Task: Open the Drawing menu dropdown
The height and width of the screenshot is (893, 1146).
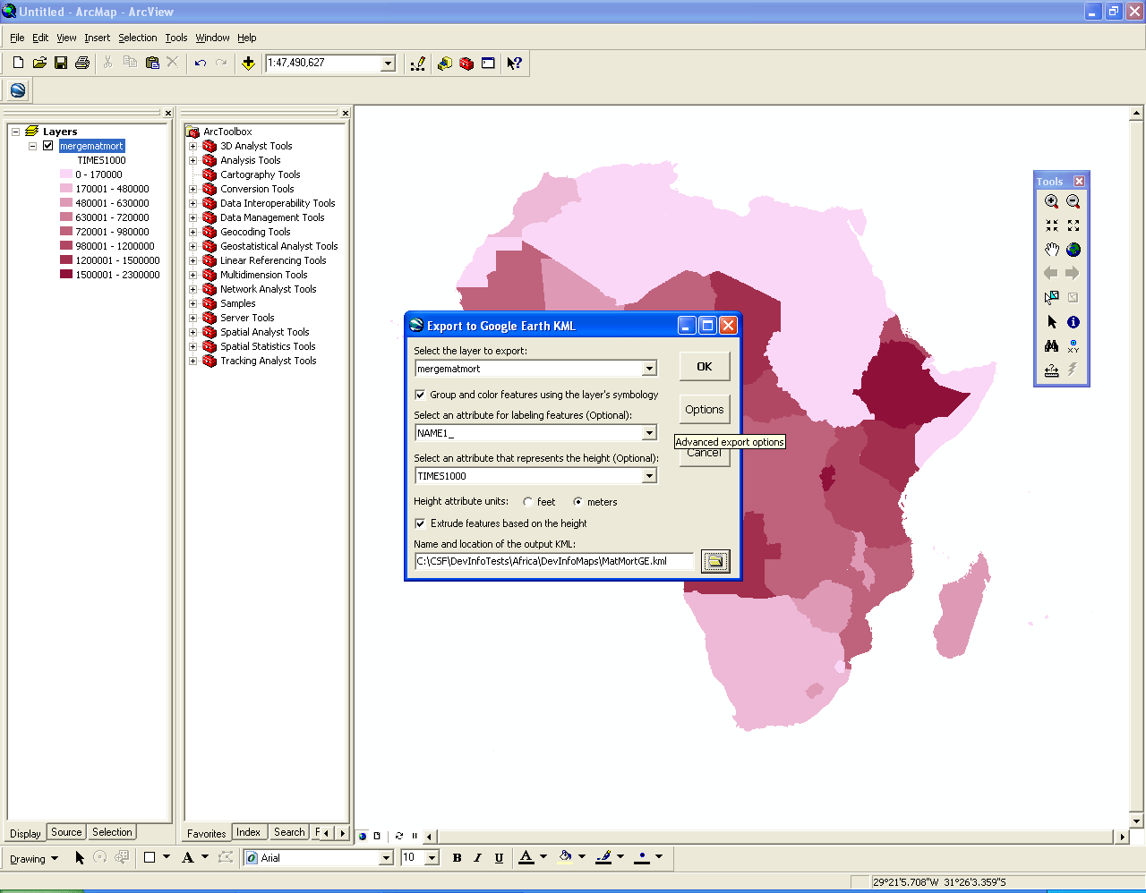Action: tap(34, 858)
